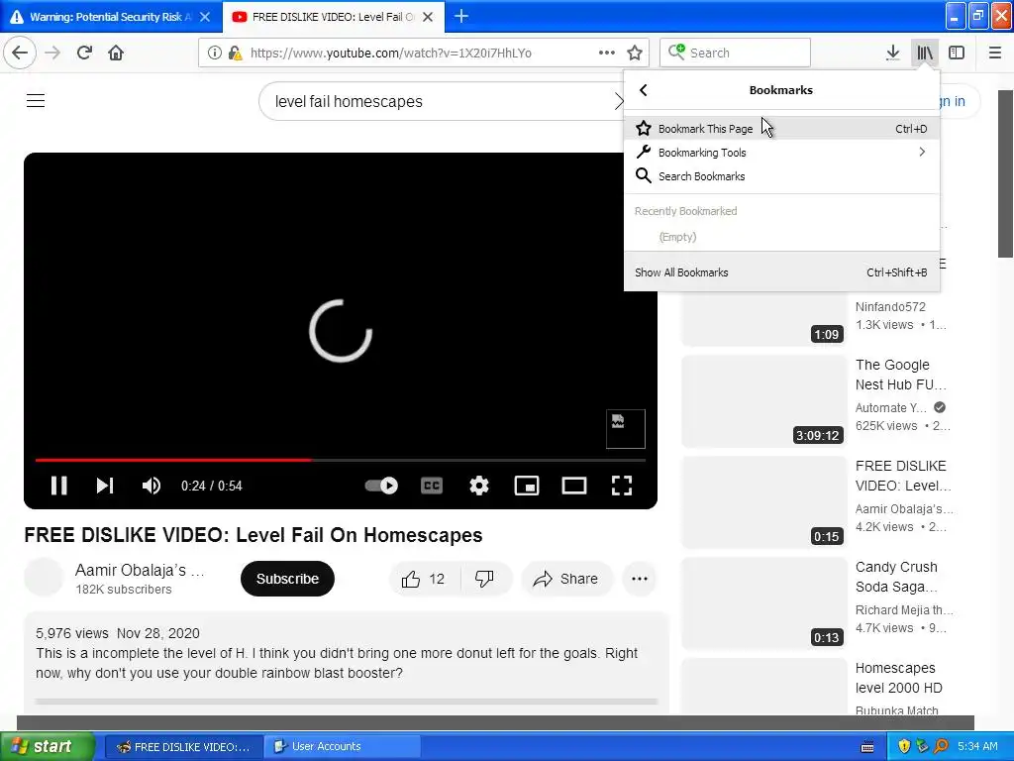Dislike the video with thumbs down
Image resolution: width=1014 pixels, height=761 pixels.
pyautogui.click(x=484, y=579)
